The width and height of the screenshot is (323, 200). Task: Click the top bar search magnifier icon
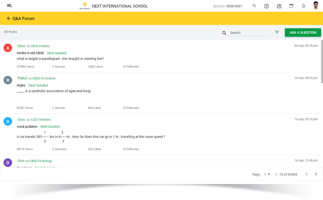(x=254, y=6)
